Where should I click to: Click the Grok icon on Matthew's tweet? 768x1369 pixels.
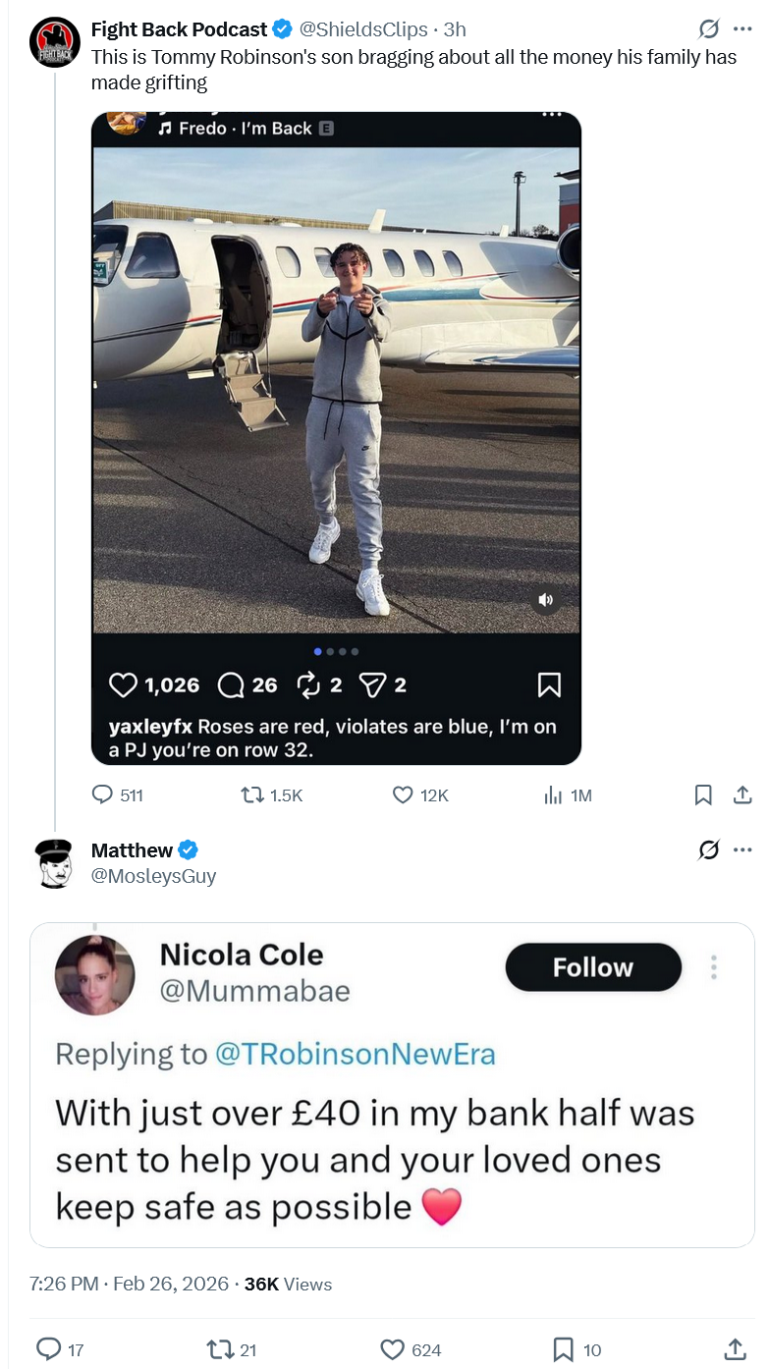[707, 850]
